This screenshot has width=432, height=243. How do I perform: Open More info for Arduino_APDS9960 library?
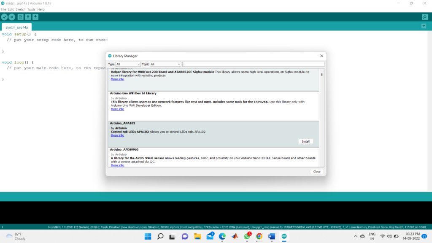point(117,165)
